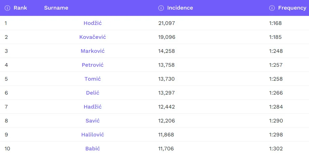Sort by the Surname column header
309x155 pixels.
tap(56, 8)
